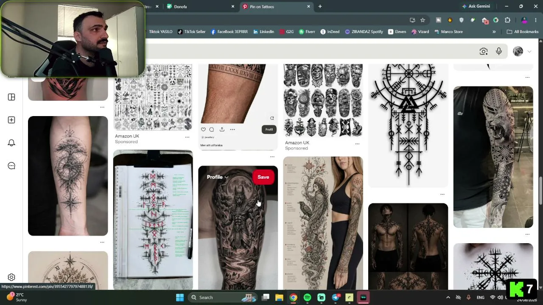Click the Windows taskbar Search box
This screenshot has width=543, height=305.
tap(222, 297)
